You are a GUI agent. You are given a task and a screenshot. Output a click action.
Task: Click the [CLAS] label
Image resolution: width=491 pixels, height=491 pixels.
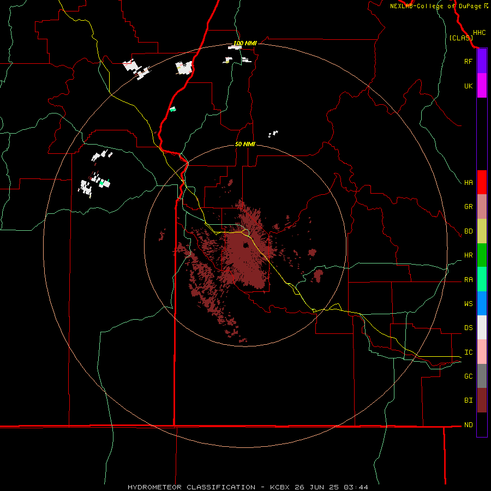461,38
